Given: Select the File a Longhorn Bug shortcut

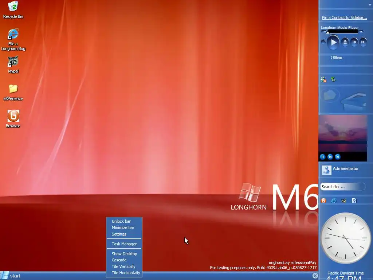Looking at the screenshot, I should pyautogui.click(x=13, y=39).
